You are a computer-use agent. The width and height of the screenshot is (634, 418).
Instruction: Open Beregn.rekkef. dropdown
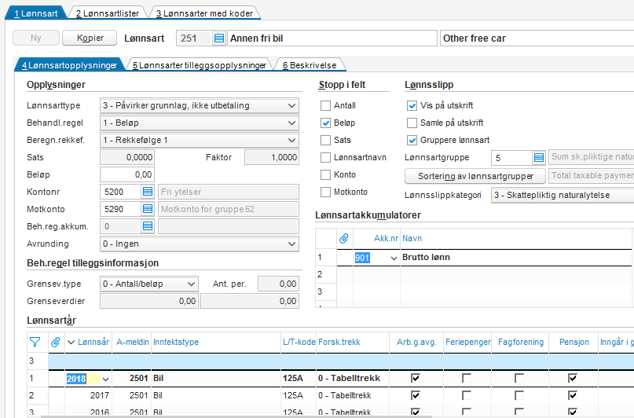[291, 141]
